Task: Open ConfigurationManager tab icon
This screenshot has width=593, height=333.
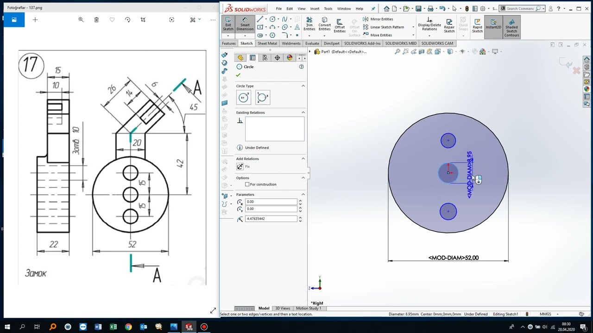Action: 265,58
